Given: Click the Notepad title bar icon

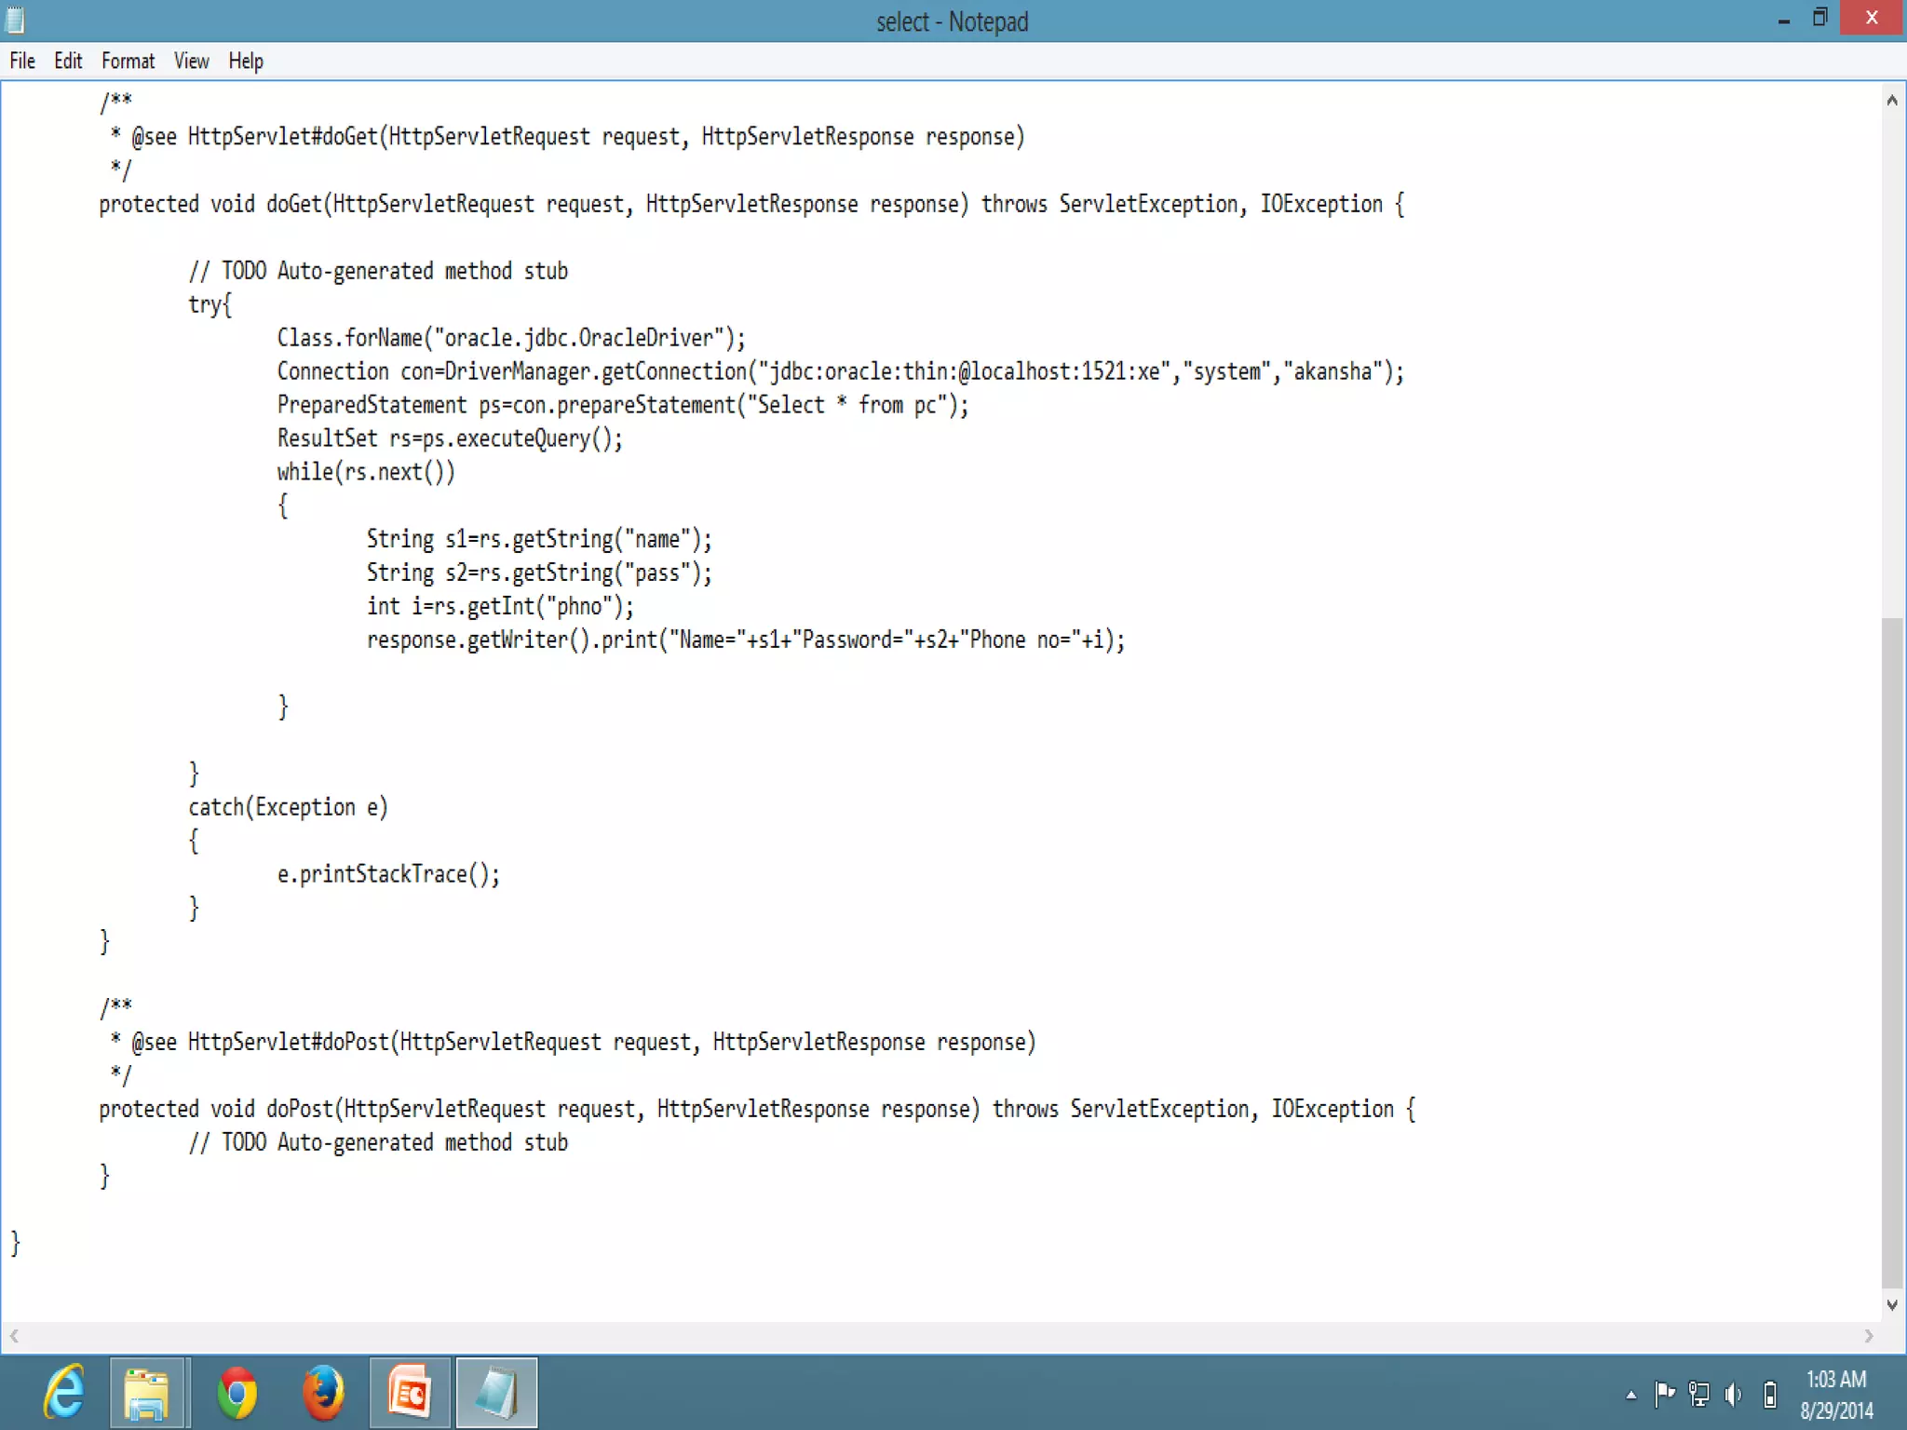Looking at the screenshot, I should coord(16,20).
